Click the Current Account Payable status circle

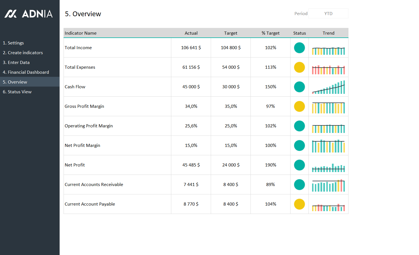[299, 204]
